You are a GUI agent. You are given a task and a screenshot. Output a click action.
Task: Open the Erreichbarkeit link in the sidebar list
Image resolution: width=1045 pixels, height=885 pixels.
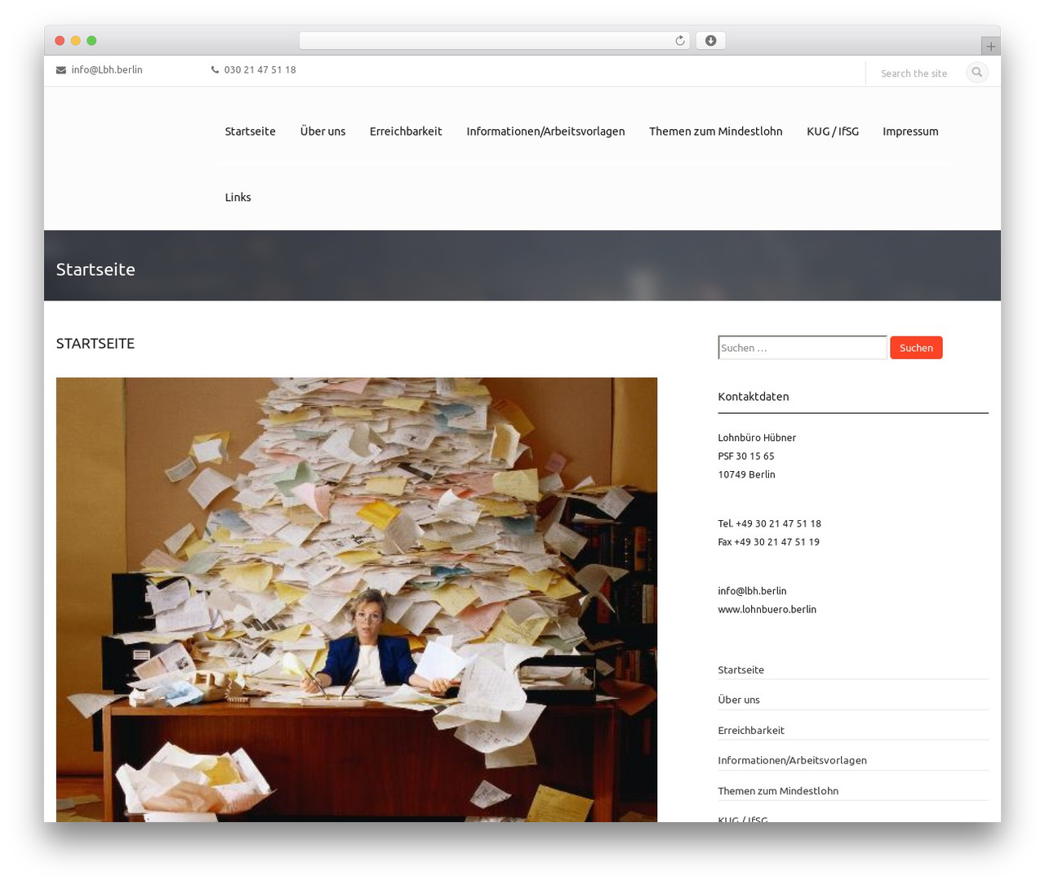(x=751, y=731)
